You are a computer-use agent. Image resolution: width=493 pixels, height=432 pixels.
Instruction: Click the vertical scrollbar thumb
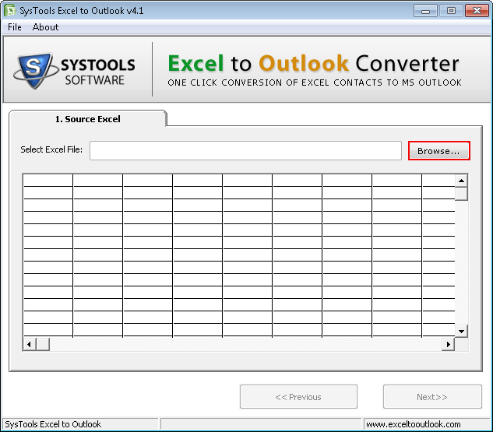pyautogui.click(x=461, y=194)
